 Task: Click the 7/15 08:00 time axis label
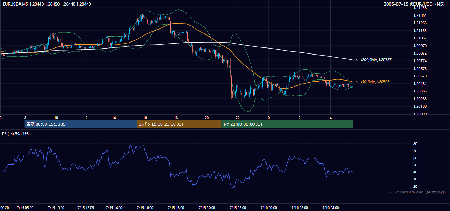25,207
